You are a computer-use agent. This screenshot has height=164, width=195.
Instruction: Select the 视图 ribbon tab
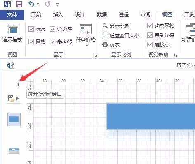(167, 15)
